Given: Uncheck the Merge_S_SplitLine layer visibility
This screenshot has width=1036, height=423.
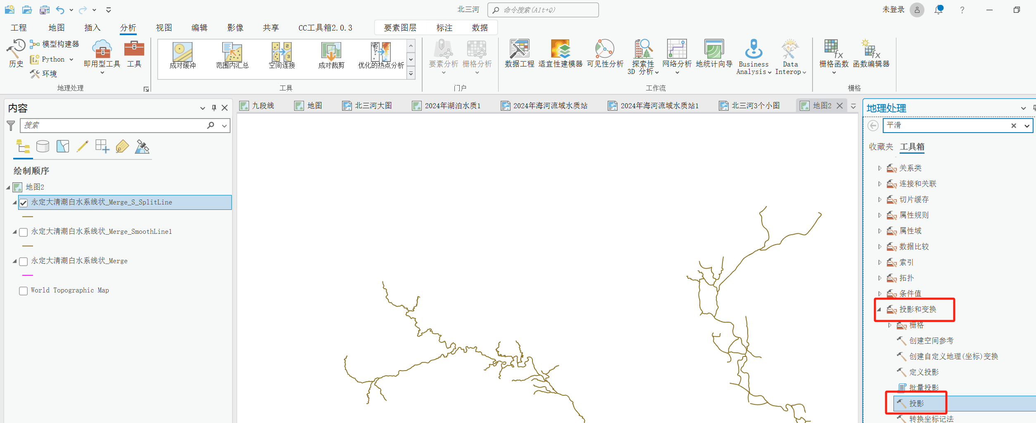Looking at the screenshot, I should coord(24,202).
